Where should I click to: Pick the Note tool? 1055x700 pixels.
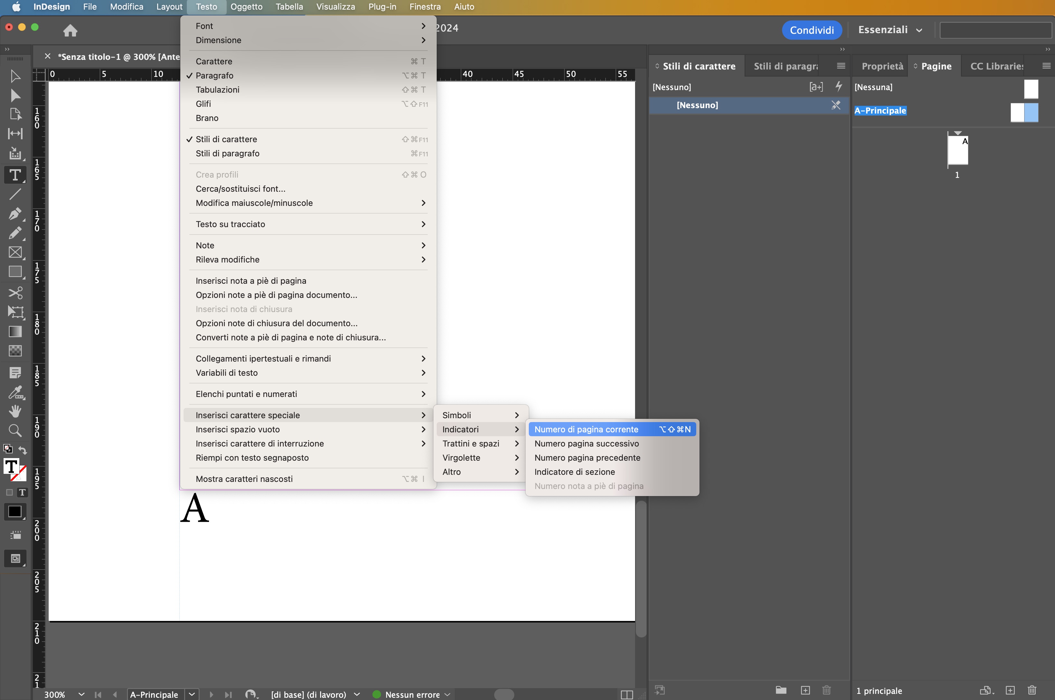(x=15, y=372)
